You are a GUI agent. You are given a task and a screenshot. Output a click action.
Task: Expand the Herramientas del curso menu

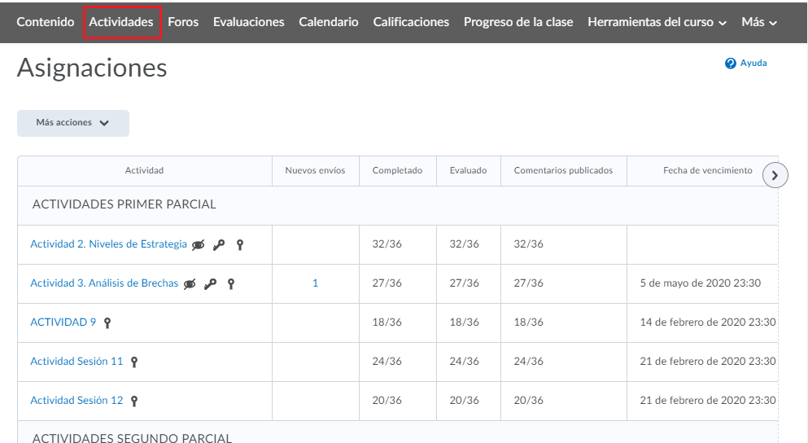(x=657, y=22)
